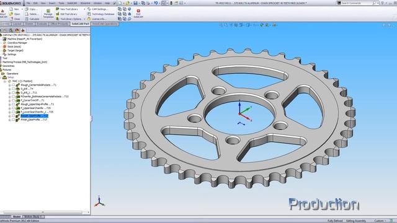Click the Save icon in quick access toolbar
This screenshot has height=223, width=397.
pyautogui.click(x=135, y=3)
